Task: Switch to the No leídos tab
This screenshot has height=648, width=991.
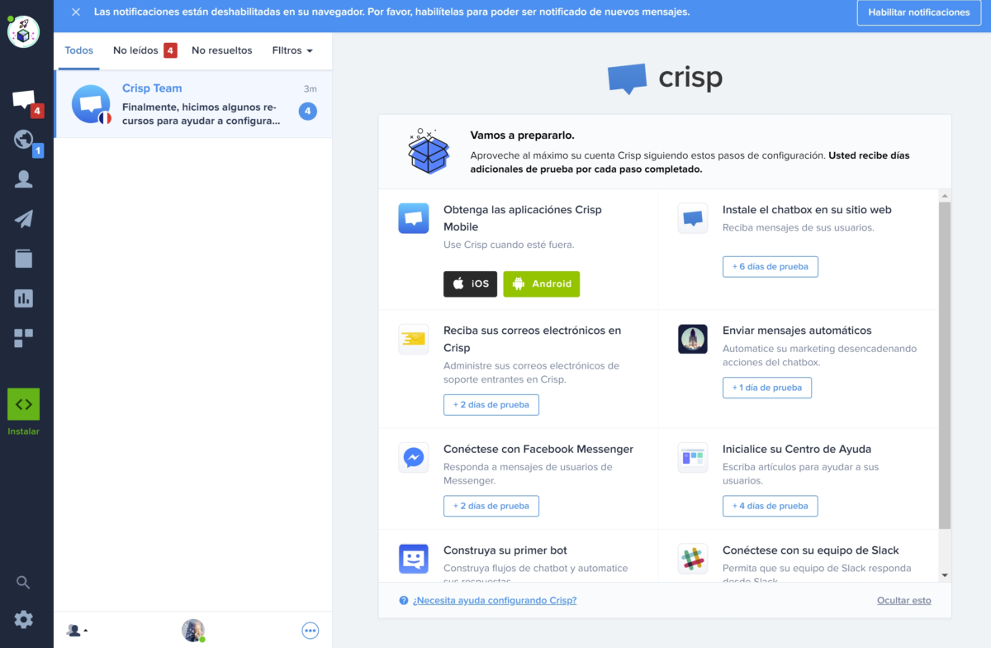Action: pos(145,50)
